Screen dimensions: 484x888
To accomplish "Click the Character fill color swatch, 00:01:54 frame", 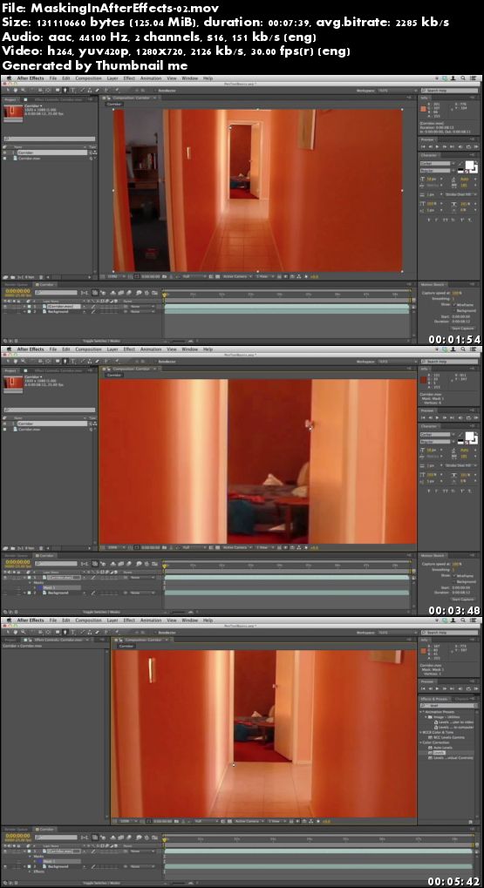I will coord(469,165).
